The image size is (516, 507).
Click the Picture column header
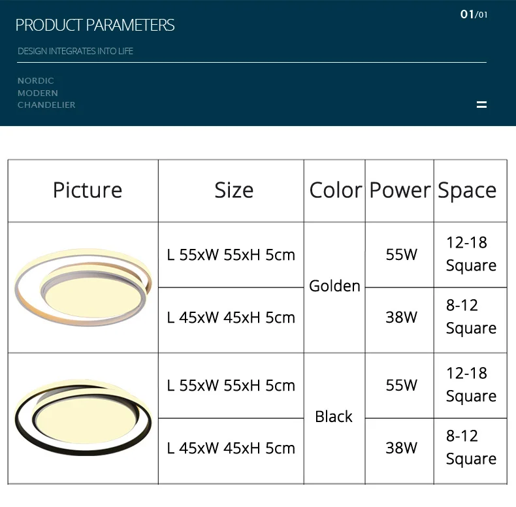pyautogui.click(x=88, y=190)
